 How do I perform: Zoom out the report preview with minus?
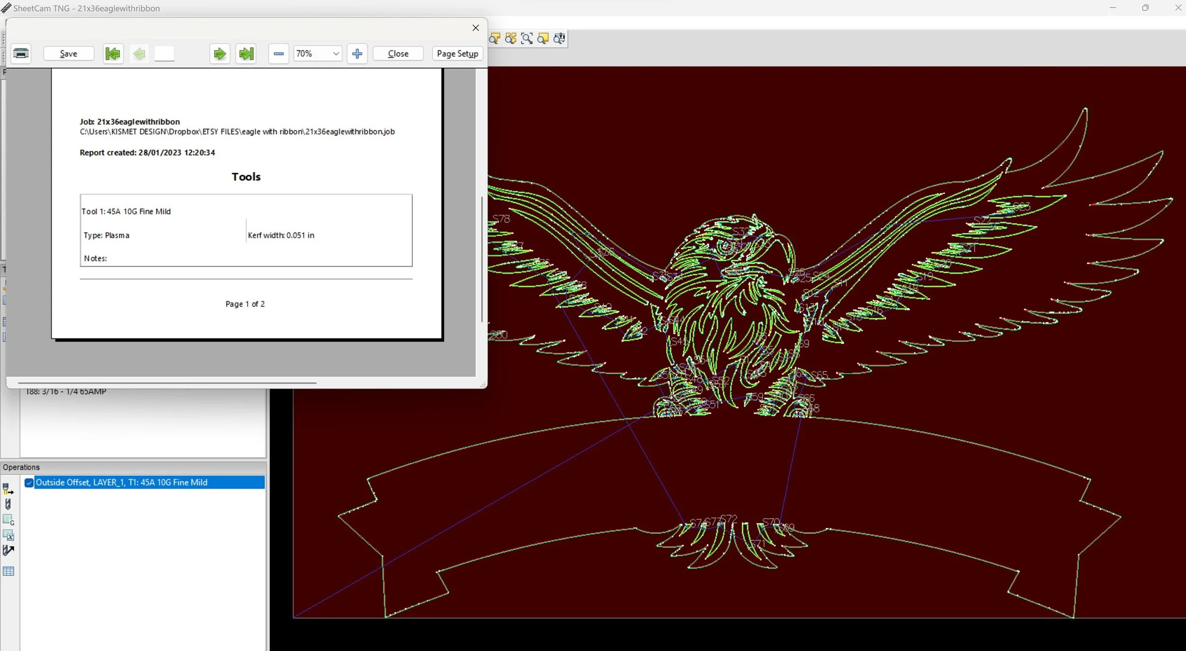click(x=278, y=54)
